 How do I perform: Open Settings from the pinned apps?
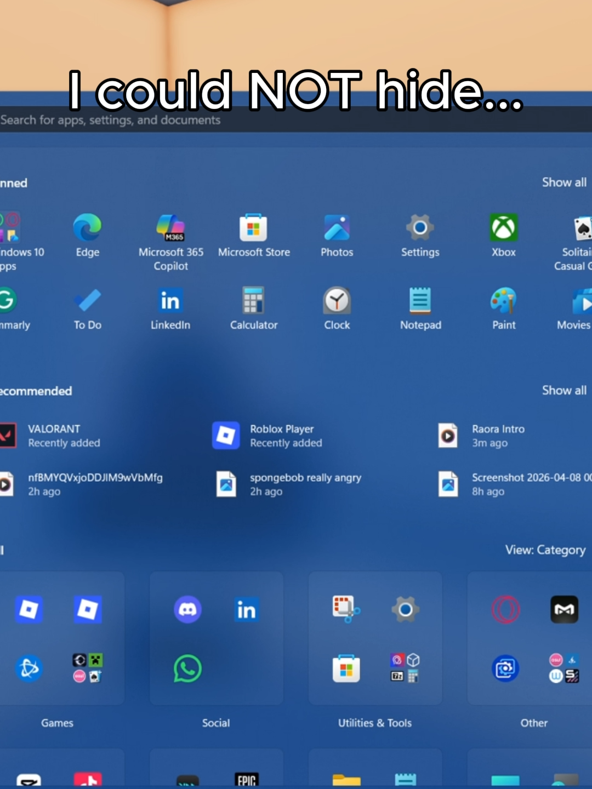420,236
